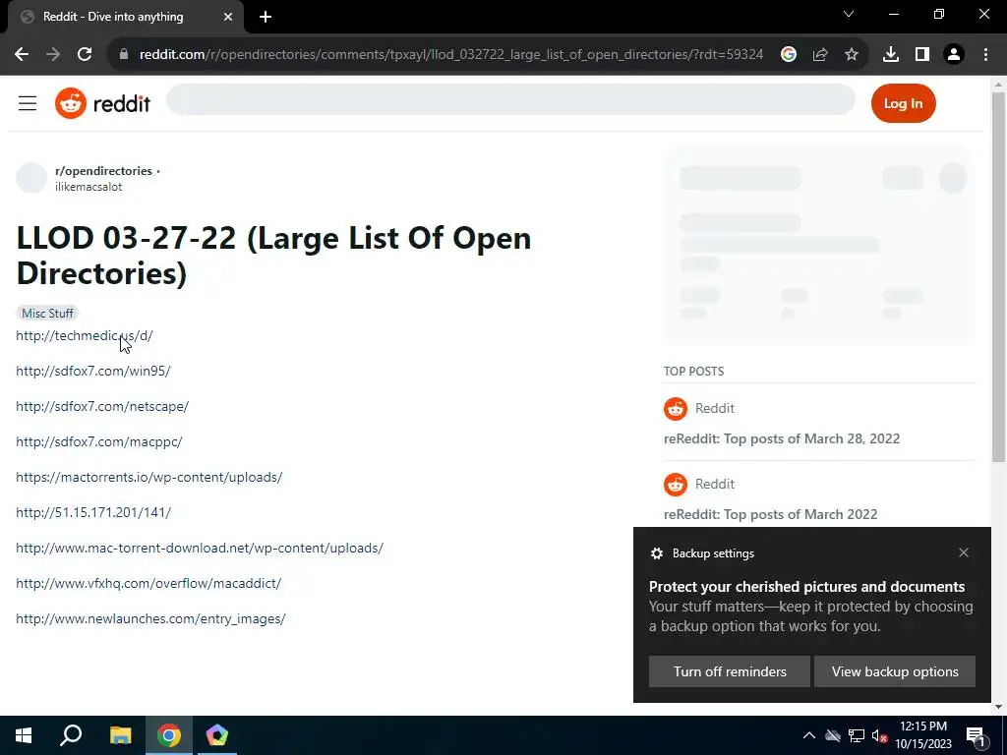1007x755 pixels.
Task: Share this page via share icon
Action: coord(820,55)
